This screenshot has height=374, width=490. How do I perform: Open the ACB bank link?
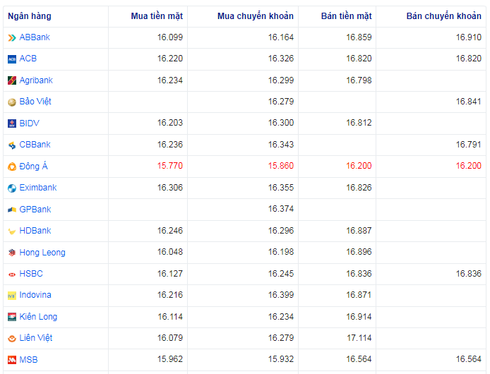pos(28,59)
